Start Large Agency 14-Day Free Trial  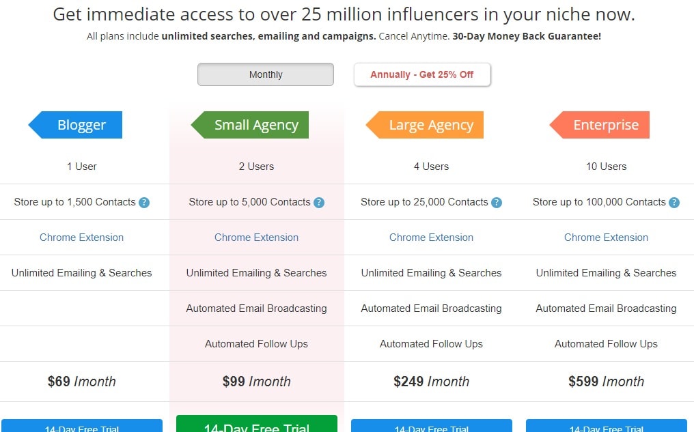tap(432, 426)
